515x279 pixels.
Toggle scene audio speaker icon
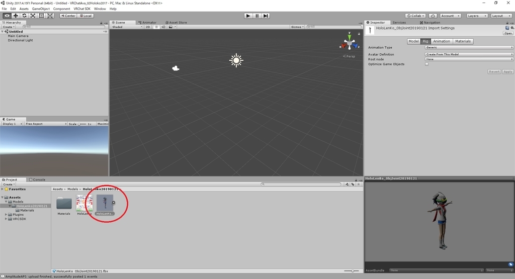pos(163,27)
